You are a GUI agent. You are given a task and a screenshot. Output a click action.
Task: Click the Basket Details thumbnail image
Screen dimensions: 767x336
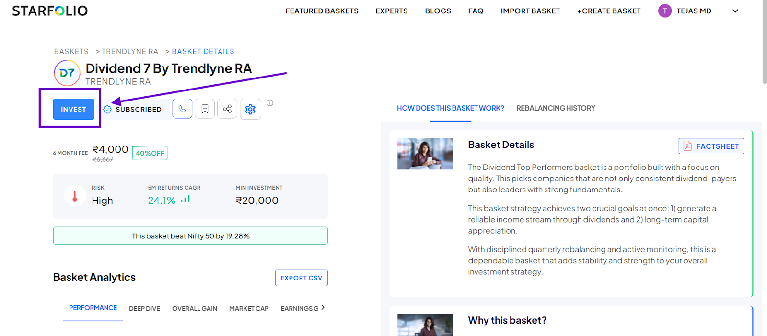pyautogui.click(x=425, y=154)
